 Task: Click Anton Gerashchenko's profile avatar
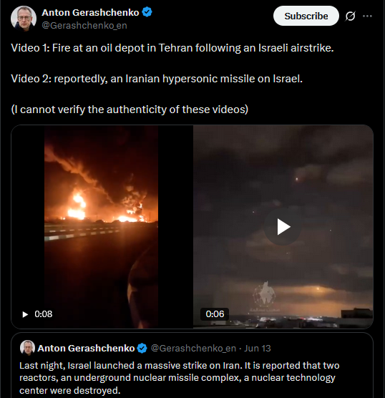click(24, 19)
